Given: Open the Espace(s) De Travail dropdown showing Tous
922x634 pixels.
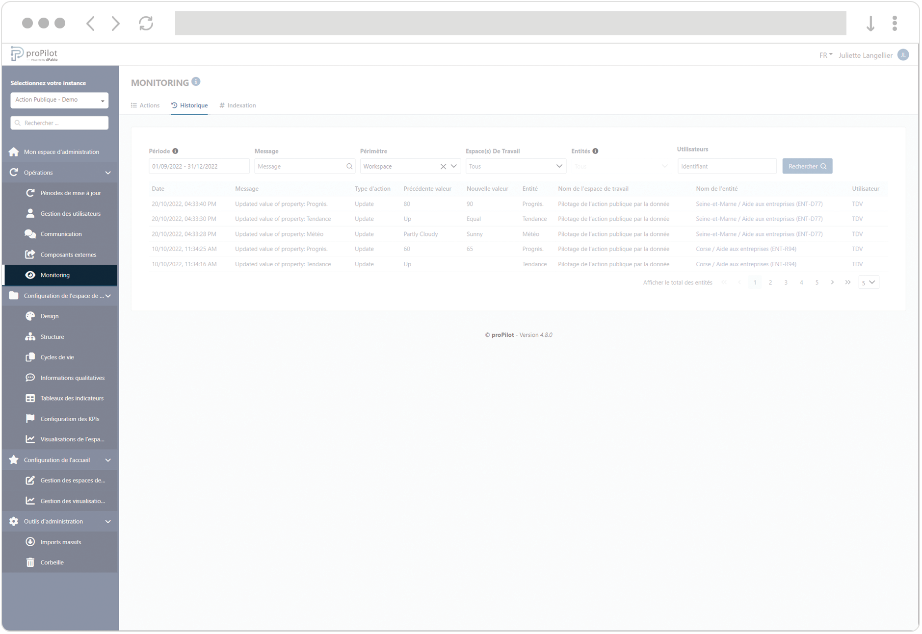Looking at the screenshot, I should pyautogui.click(x=515, y=166).
